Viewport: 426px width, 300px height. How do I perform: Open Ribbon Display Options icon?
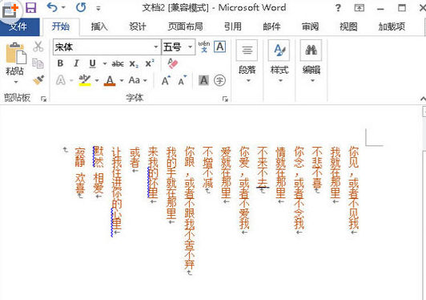point(360,8)
